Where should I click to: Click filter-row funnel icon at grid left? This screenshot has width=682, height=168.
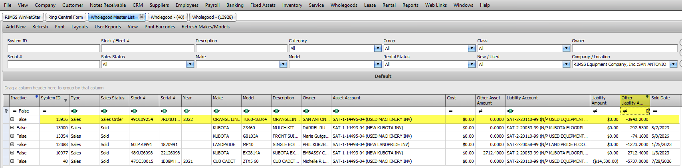[6, 111]
